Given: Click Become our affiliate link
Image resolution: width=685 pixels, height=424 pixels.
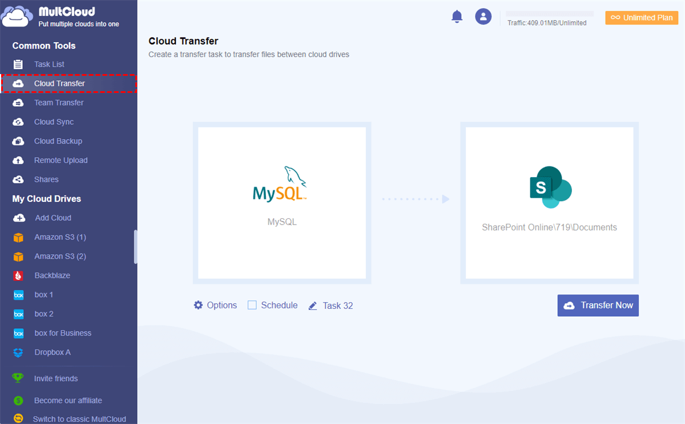Looking at the screenshot, I should [x=68, y=401].
